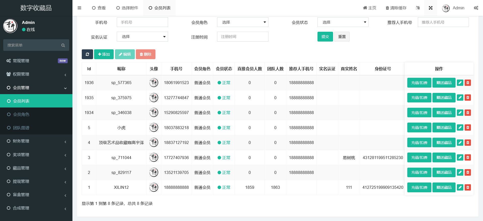Expand the 财务管理 sidebar menu
This screenshot has width=483, height=221.
pyautogui.click(x=36, y=141)
